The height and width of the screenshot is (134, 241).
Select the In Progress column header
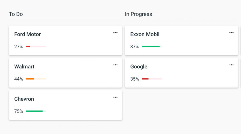pos(138,14)
